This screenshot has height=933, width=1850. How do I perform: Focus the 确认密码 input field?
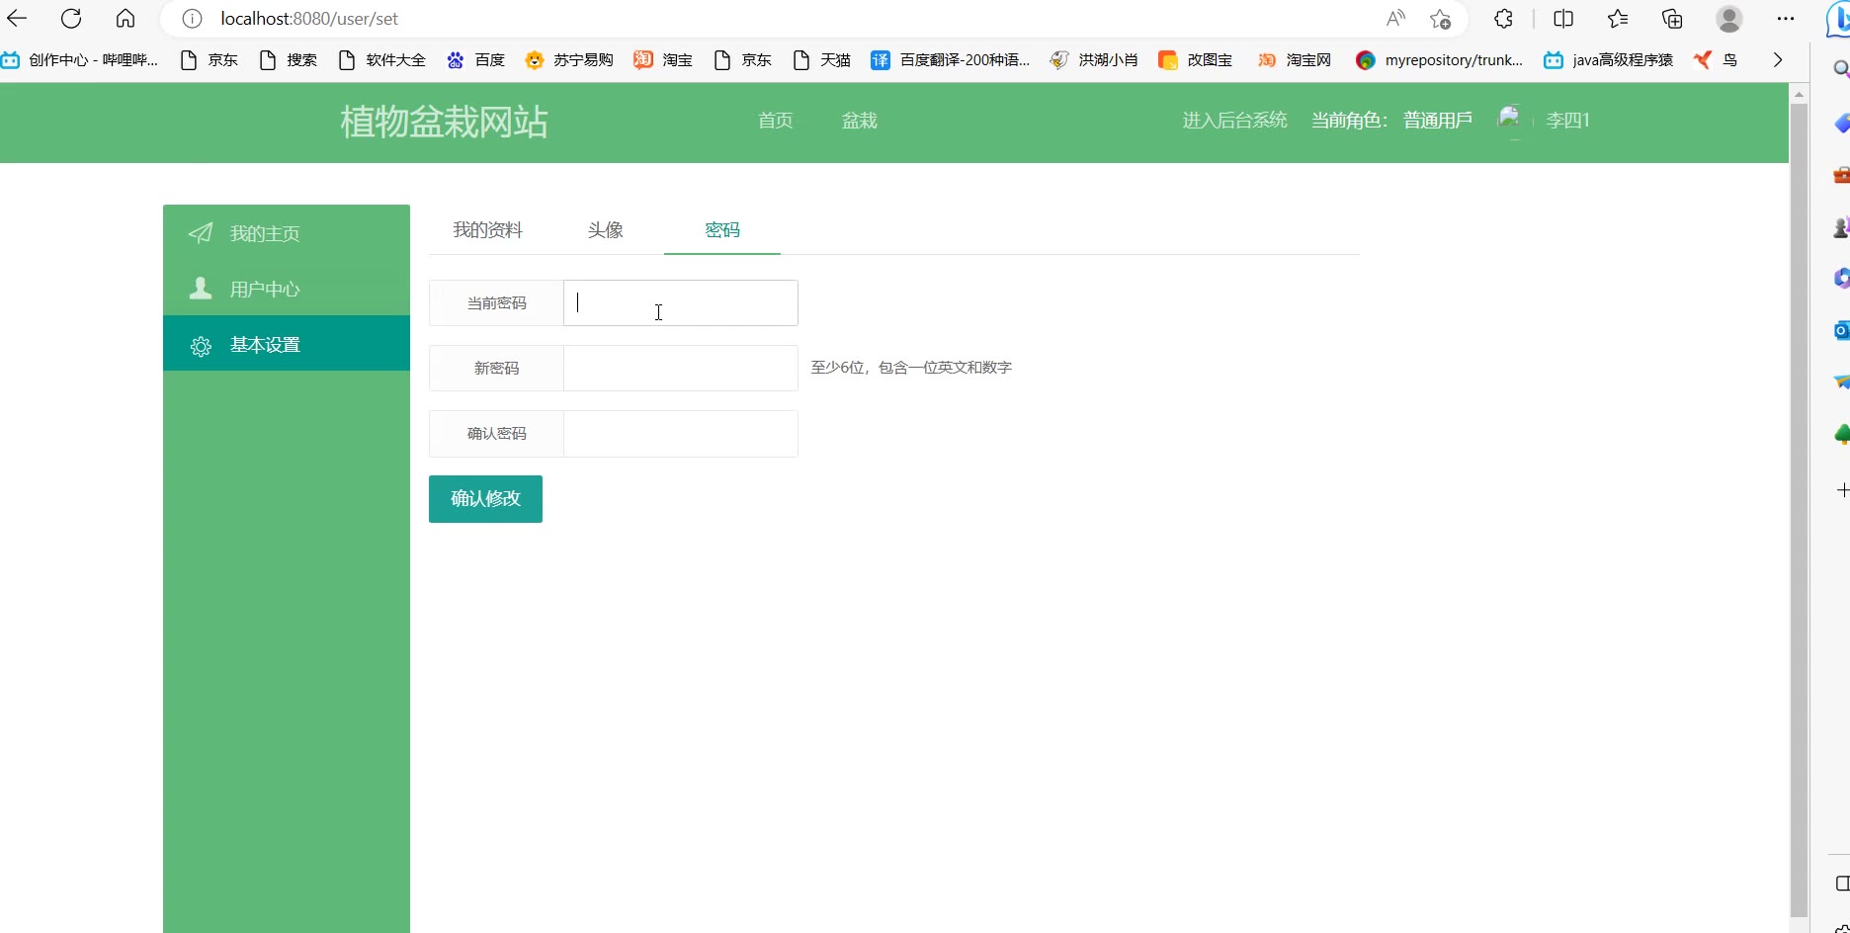[680, 433]
